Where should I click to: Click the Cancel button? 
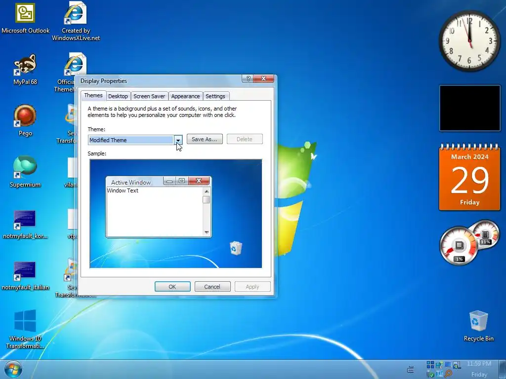[x=212, y=287]
